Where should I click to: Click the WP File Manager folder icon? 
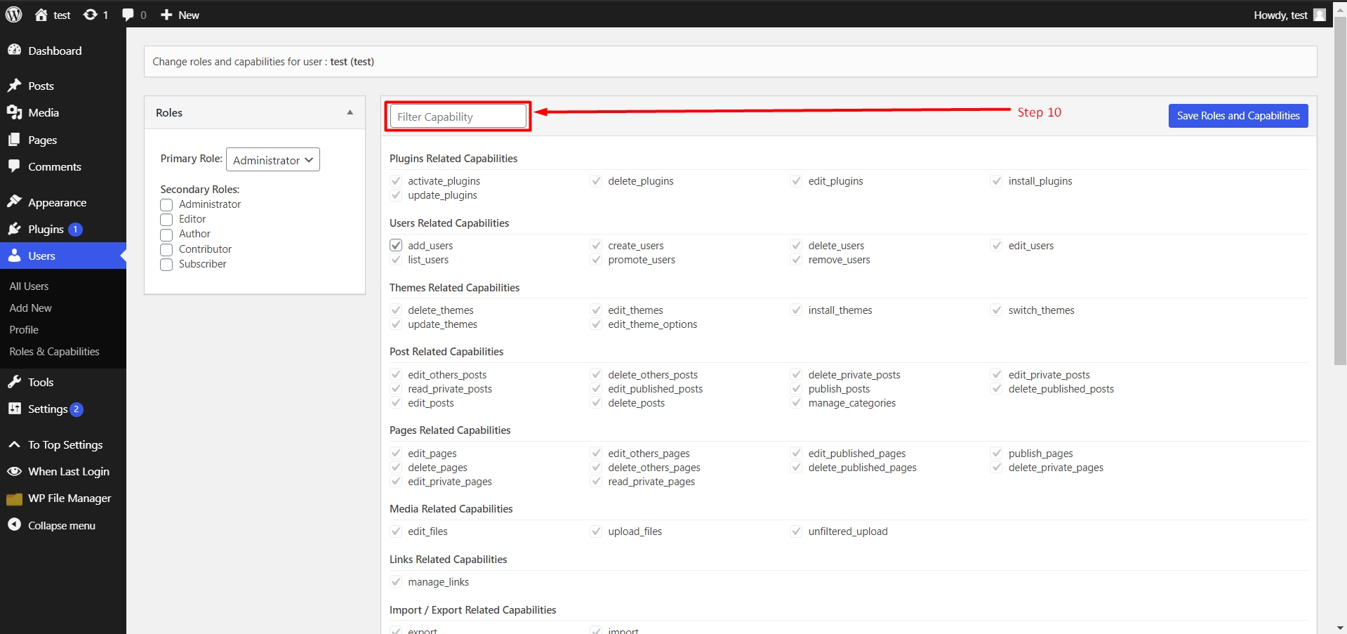(14, 499)
